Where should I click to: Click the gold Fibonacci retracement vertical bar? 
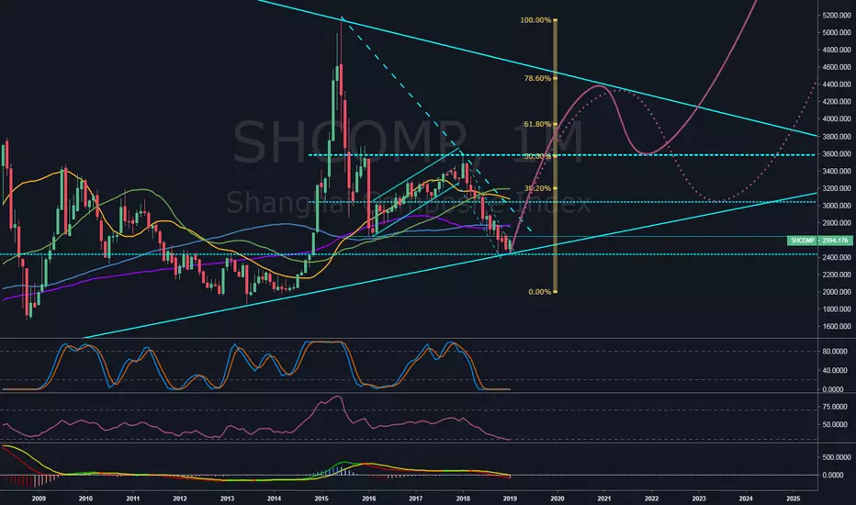[556, 155]
